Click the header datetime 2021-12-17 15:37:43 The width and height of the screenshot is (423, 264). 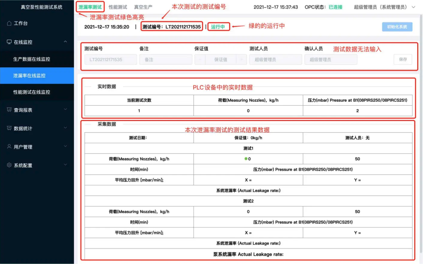(276, 7)
